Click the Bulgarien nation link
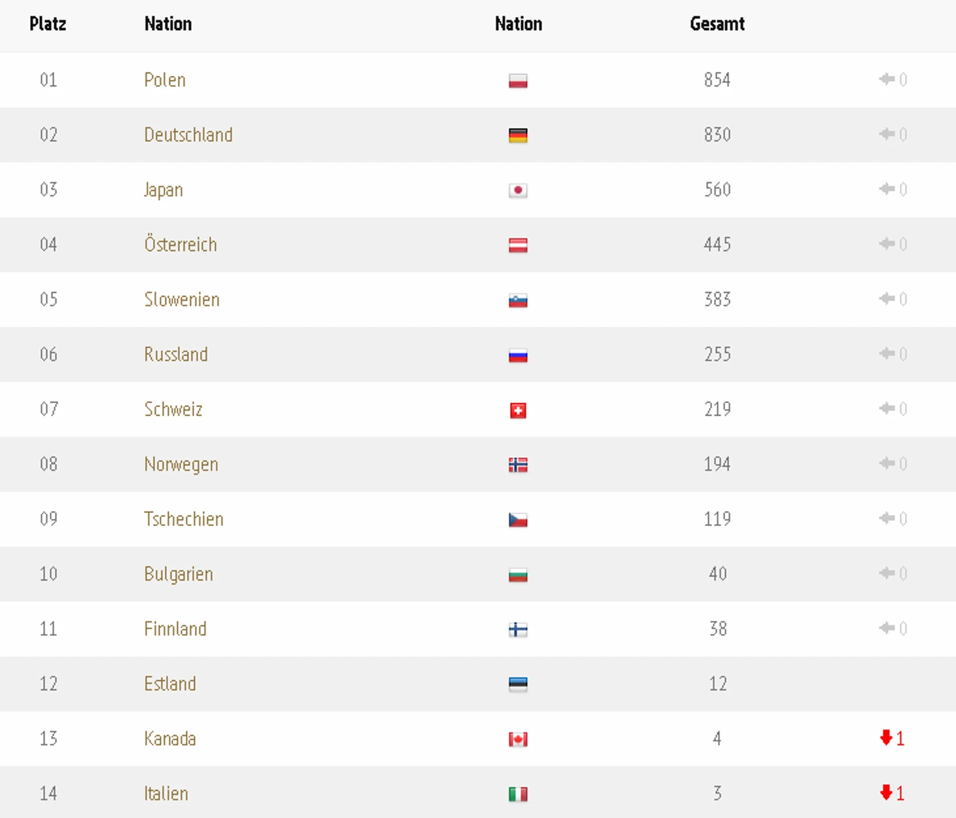Viewport: 956px width, 818px height. (179, 574)
